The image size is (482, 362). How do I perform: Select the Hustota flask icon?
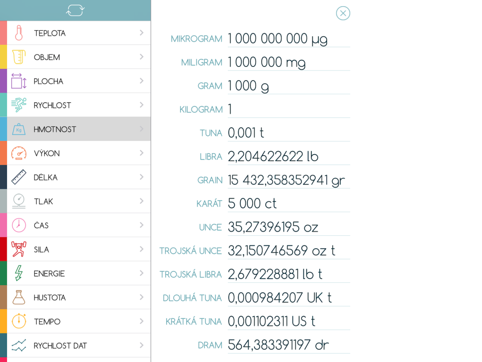coord(19,297)
